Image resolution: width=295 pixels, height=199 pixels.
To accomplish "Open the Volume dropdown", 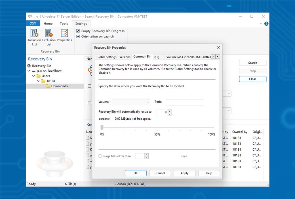I will click(x=131, y=102).
